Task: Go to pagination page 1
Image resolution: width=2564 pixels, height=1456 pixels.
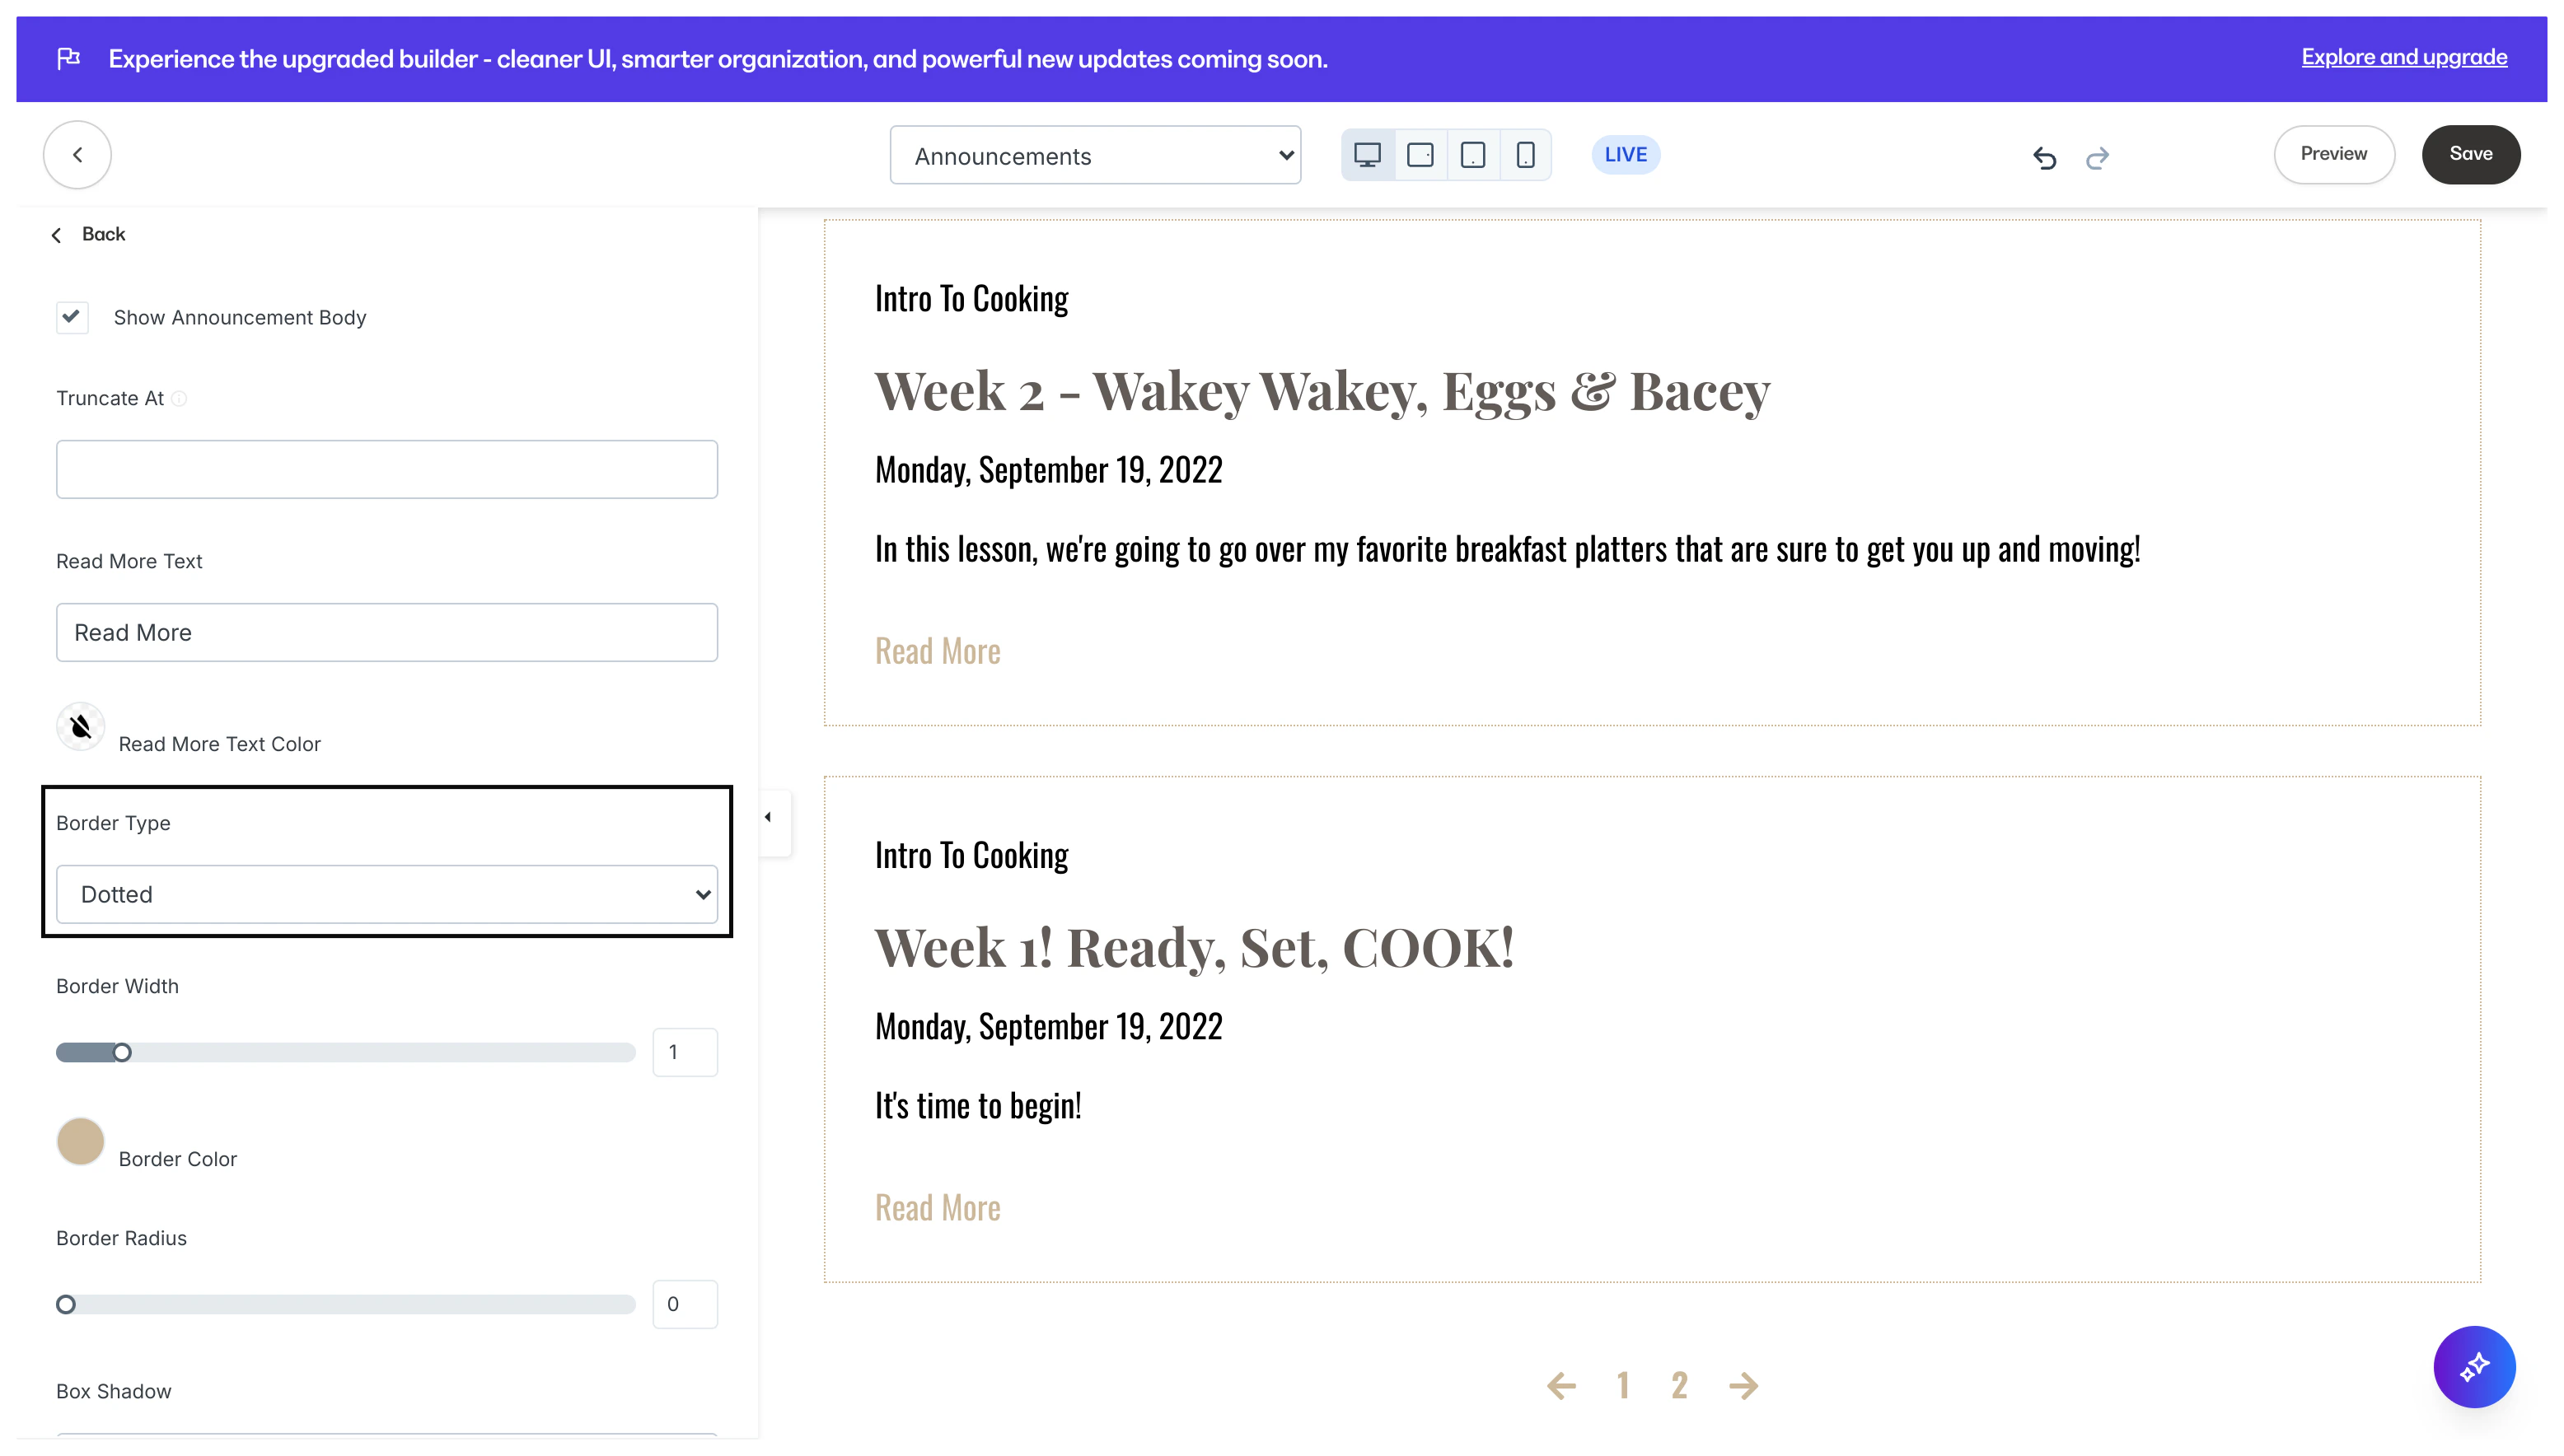Action: 1621,1385
